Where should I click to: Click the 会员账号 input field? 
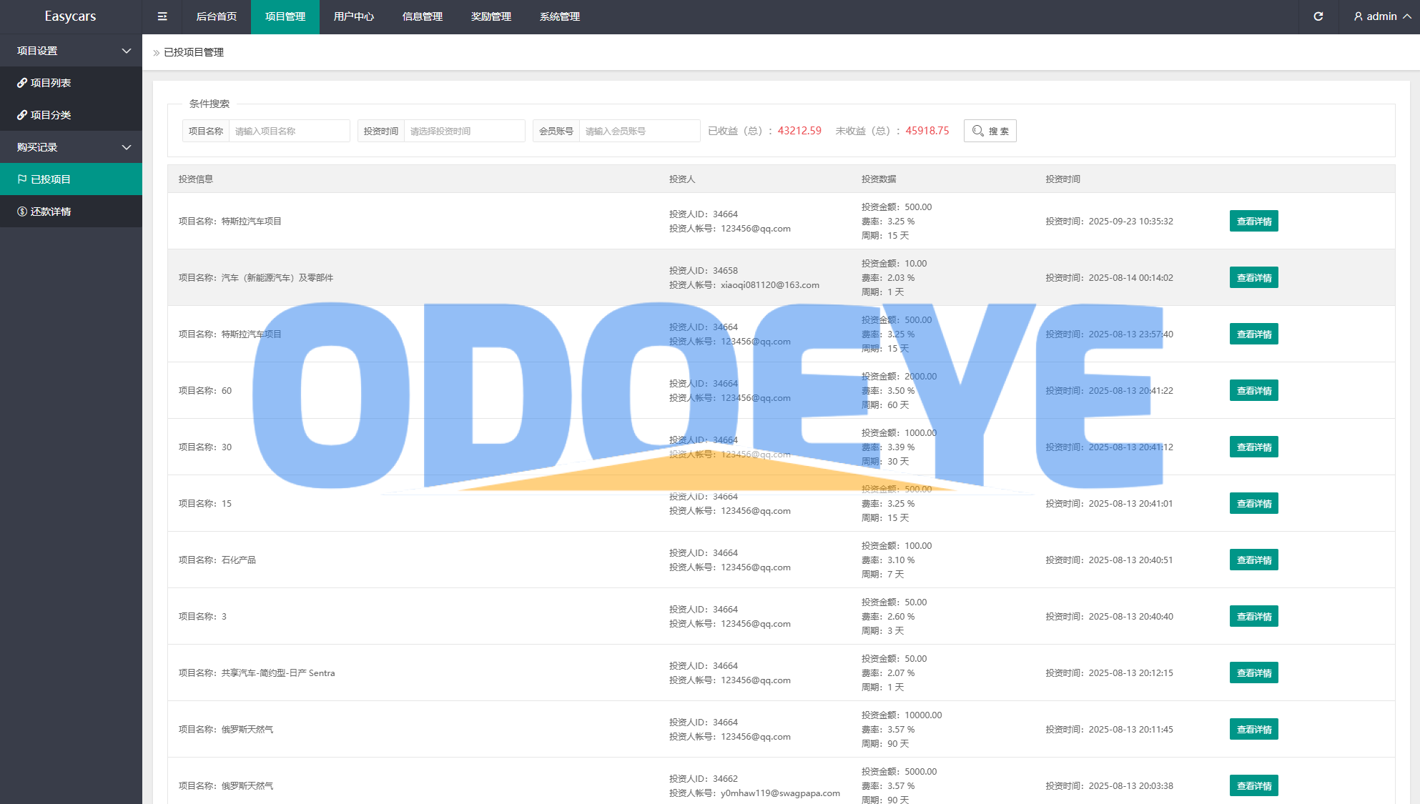639,131
